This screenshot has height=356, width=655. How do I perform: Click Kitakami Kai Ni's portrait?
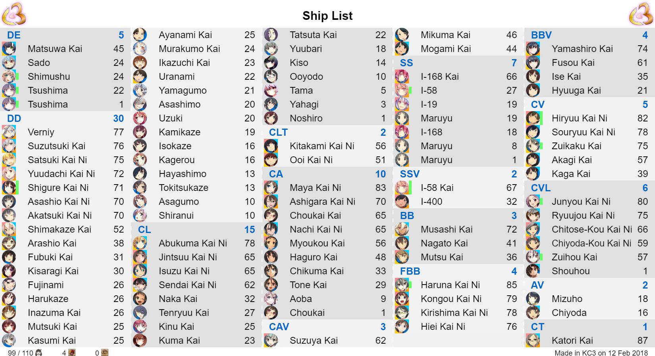[271, 146]
